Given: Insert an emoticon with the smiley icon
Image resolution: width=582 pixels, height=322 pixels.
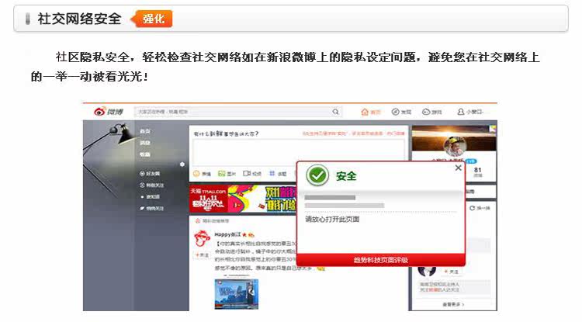Looking at the screenshot, I should [x=203, y=174].
